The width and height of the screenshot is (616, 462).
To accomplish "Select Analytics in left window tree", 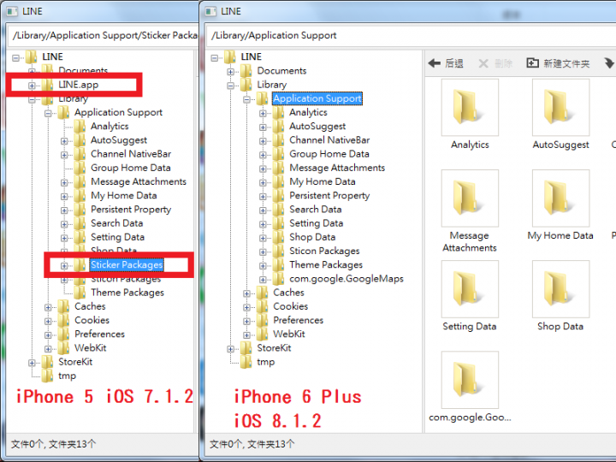I will click(110, 126).
